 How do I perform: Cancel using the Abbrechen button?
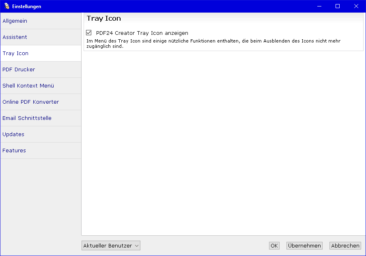(345, 245)
